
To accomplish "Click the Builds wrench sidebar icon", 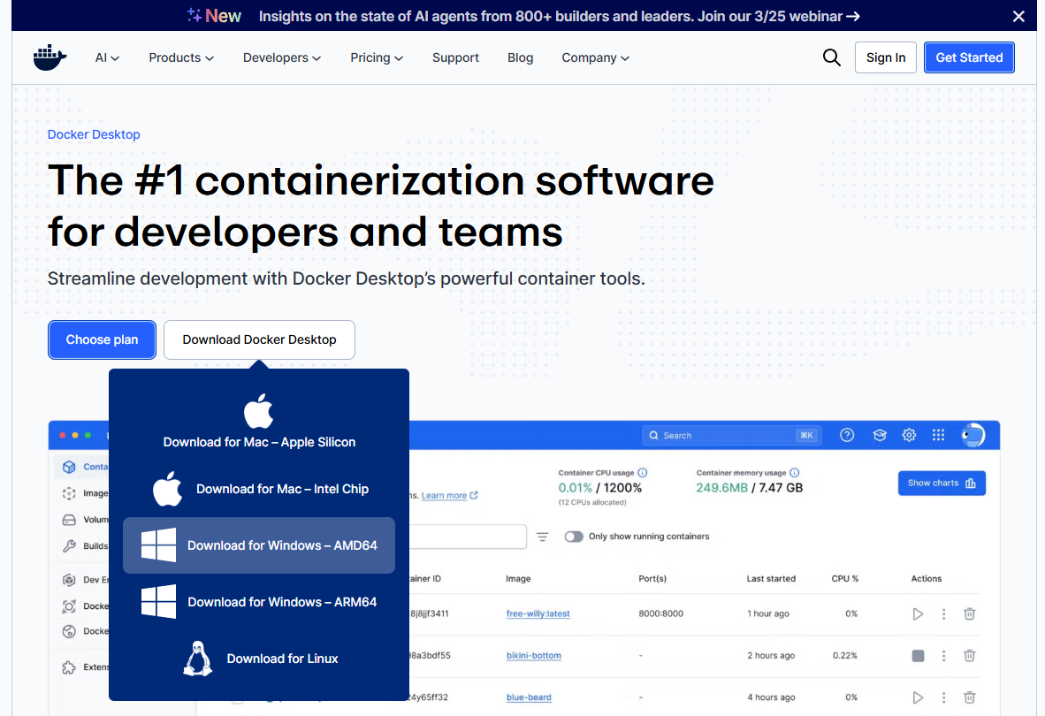I will 69,546.
